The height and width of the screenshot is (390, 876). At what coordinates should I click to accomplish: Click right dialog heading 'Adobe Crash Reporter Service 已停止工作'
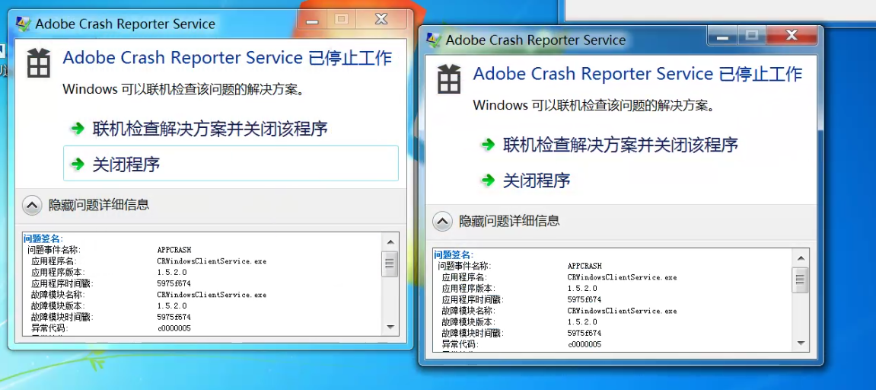point(638,75)
